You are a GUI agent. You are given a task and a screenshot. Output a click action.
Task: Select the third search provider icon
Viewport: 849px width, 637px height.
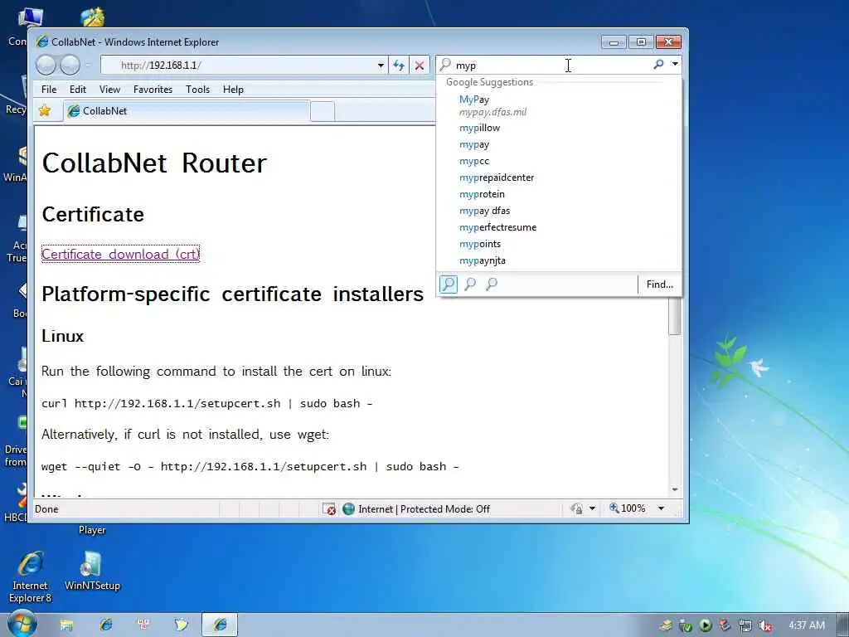point(492,284)
